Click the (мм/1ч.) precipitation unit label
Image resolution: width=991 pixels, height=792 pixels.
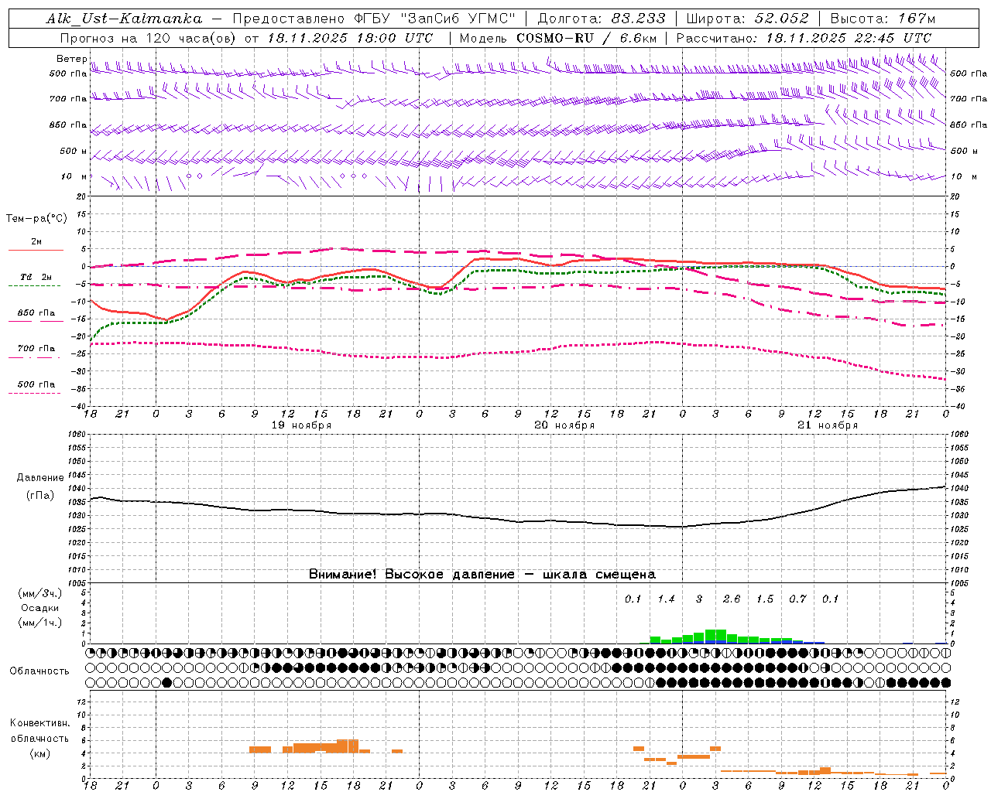(x=39, y=623)
